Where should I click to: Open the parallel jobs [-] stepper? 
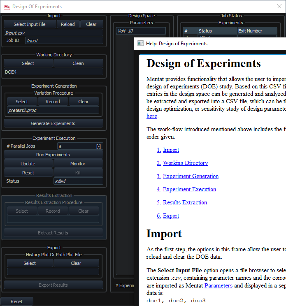[x=99, y=146]
